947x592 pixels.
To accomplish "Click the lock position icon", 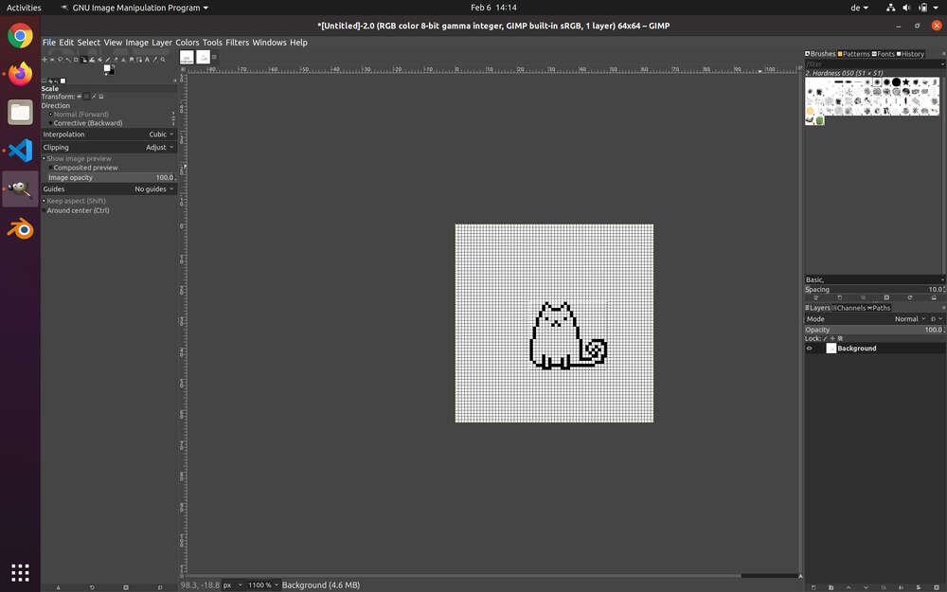I will click(832, 339).
